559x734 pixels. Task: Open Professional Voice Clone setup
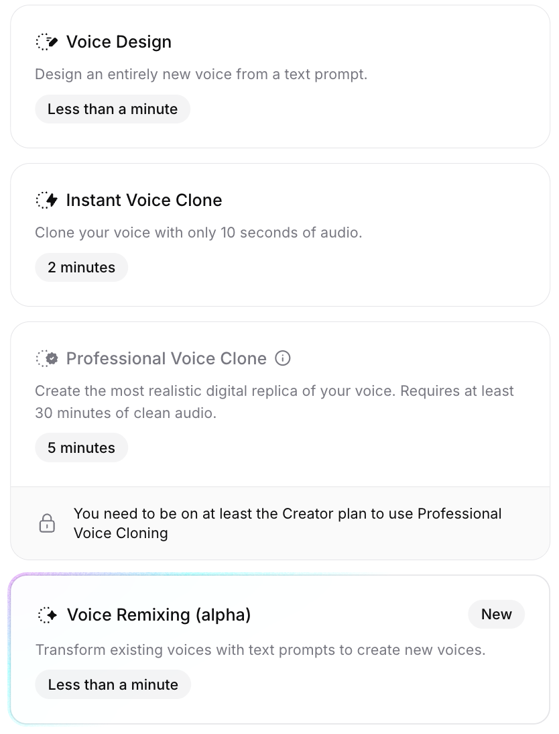[279, 403]
